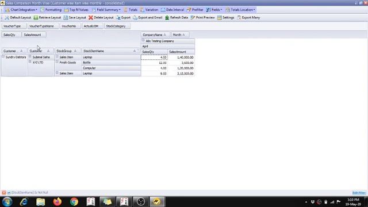The width and height of the screenshot is (368, 207).
Task: Collapse the Finish Goods stock group
Action: pyautogui.click(x=57, y=62)
